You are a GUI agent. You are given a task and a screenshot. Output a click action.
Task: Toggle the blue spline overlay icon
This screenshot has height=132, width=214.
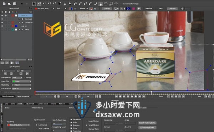tap(128, 9)
